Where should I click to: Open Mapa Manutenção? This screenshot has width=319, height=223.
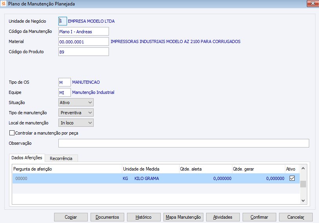click(x=183, y=217)
